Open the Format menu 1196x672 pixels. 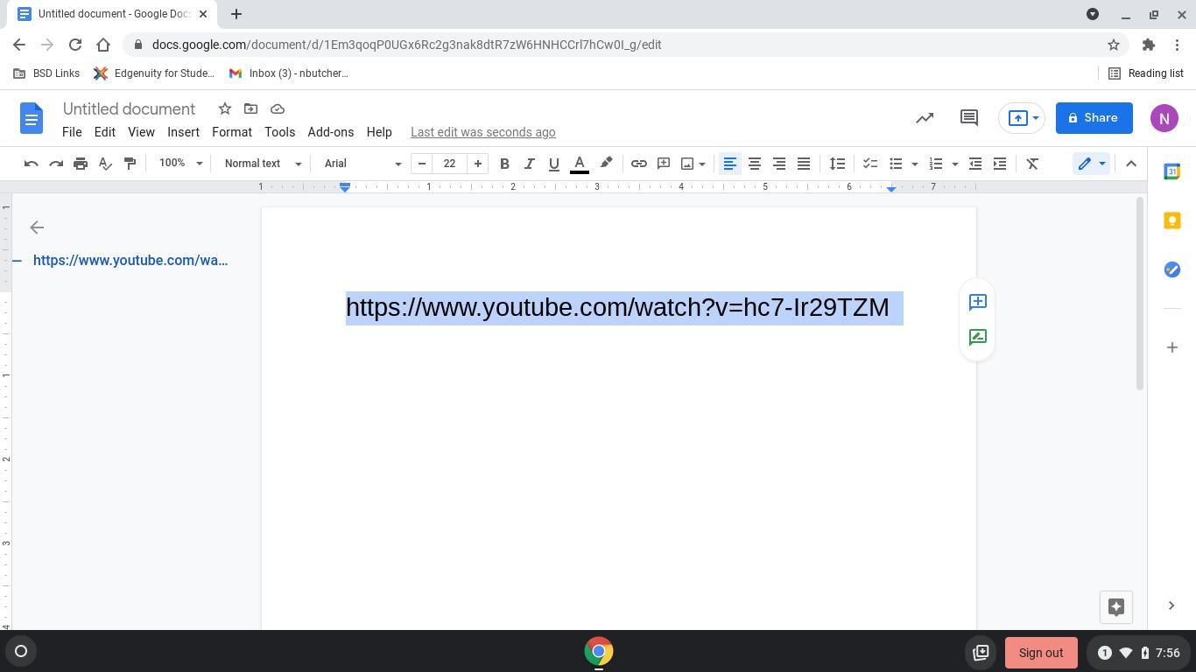click(232, 132)
